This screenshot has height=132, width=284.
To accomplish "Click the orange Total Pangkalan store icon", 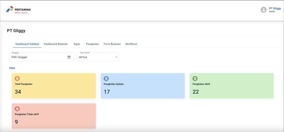I will coord(17,79).
